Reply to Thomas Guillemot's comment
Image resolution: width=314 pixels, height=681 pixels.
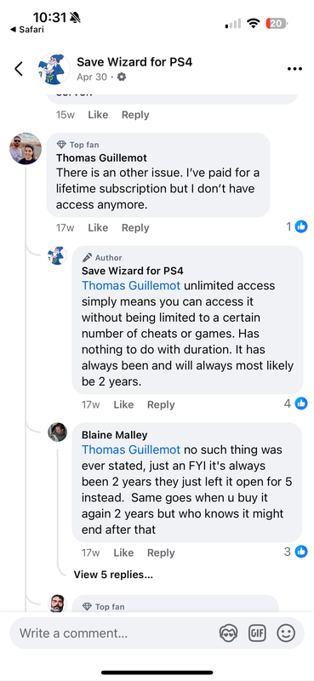click(135, 227)
